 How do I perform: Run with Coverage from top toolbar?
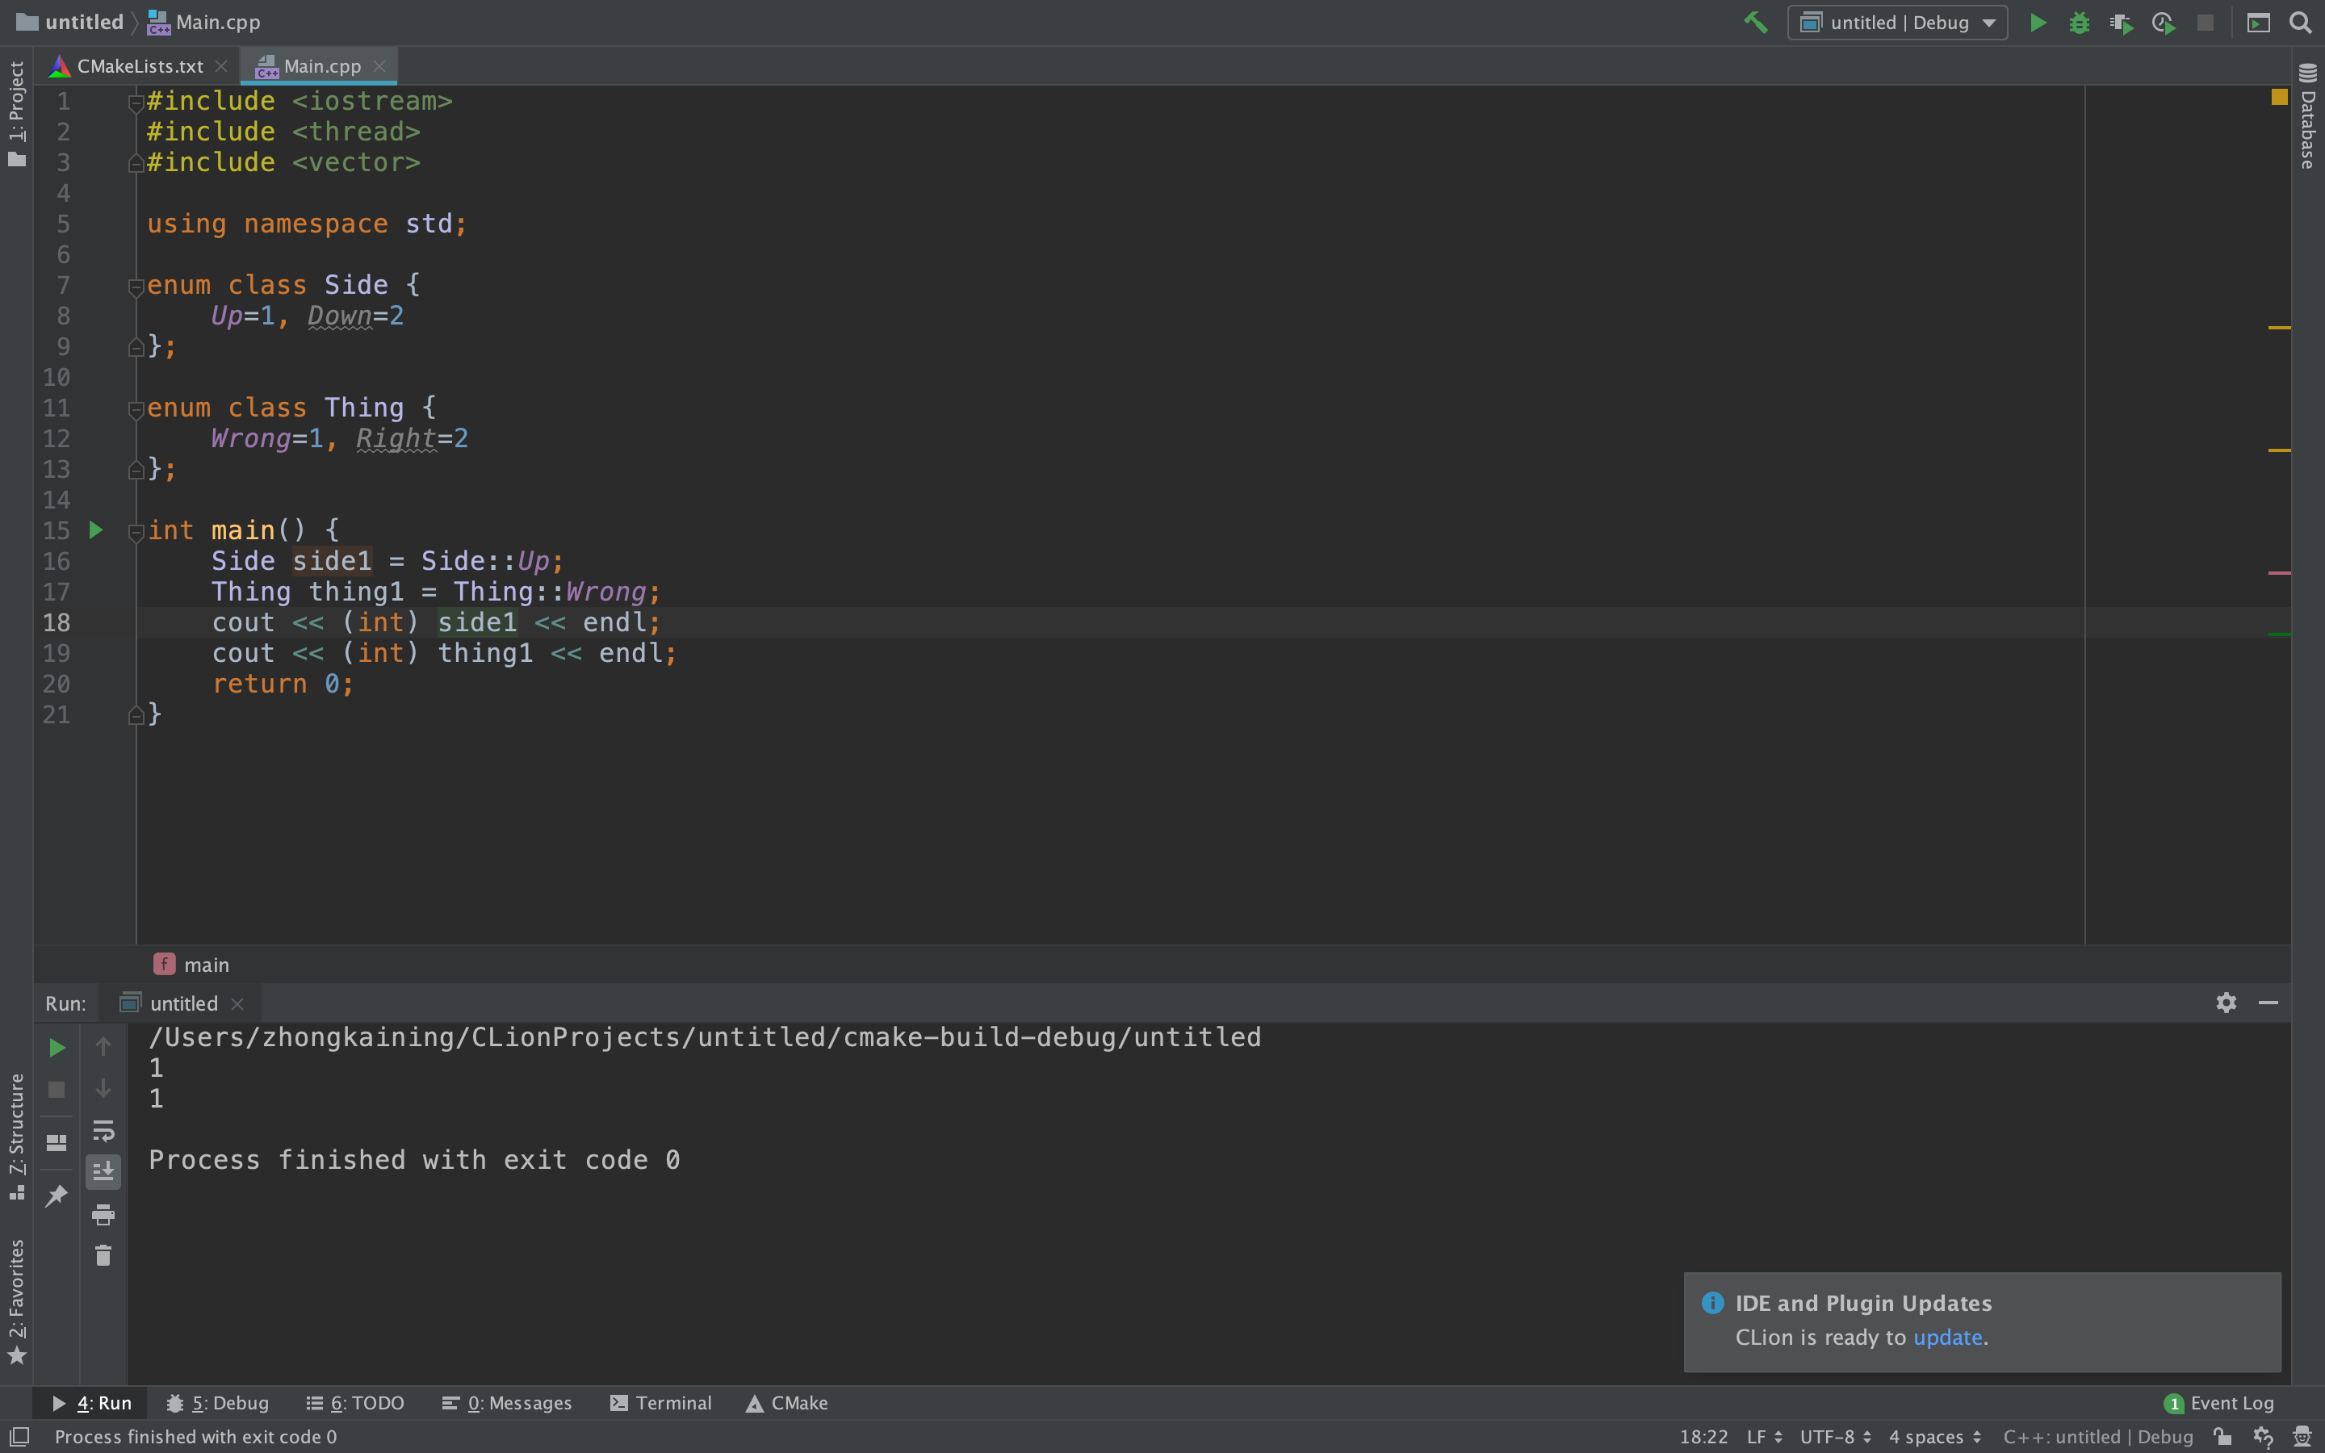pos(2122,22)
